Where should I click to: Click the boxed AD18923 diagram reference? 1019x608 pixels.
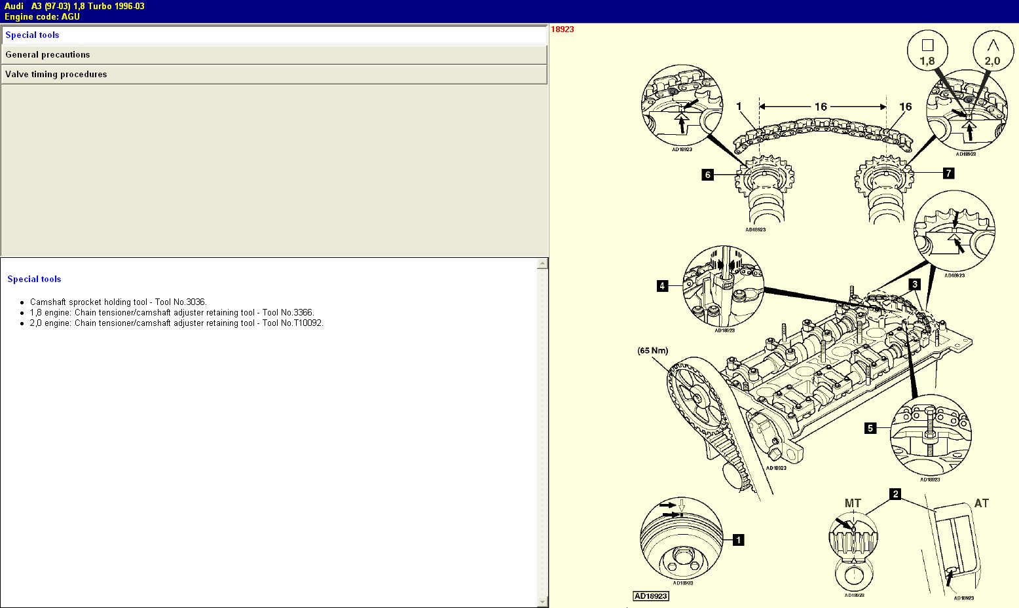(x=651, y=596)
